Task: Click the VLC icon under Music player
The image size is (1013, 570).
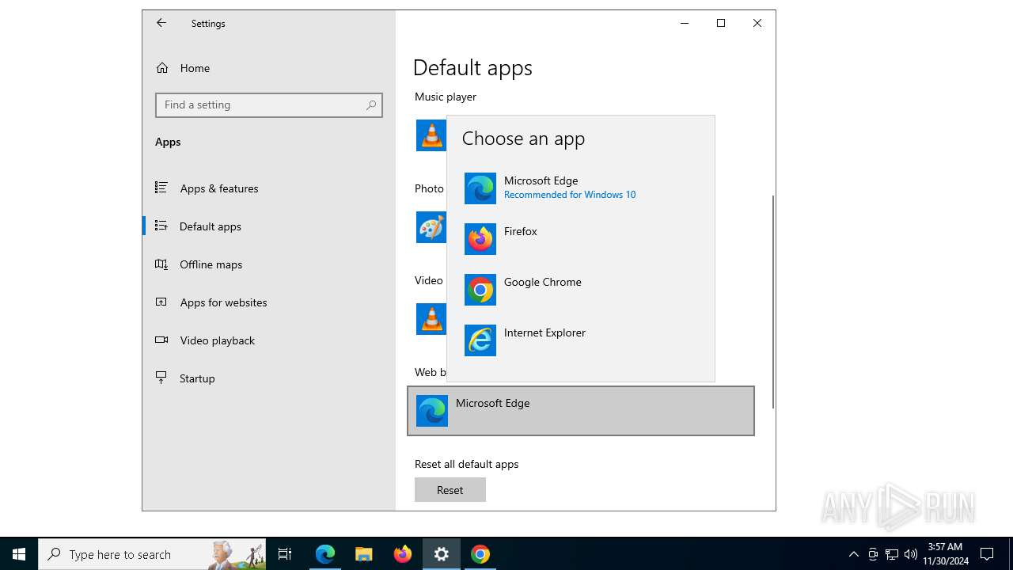Action: point(431,135)
